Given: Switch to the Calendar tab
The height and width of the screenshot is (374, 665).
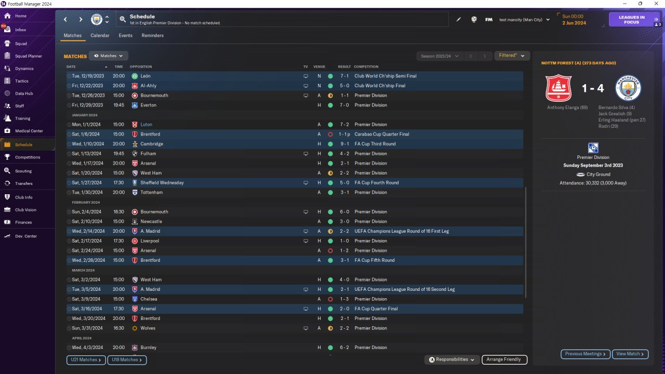Looking at the screenshot, I should pyautogui.click(x=100, y=35).
